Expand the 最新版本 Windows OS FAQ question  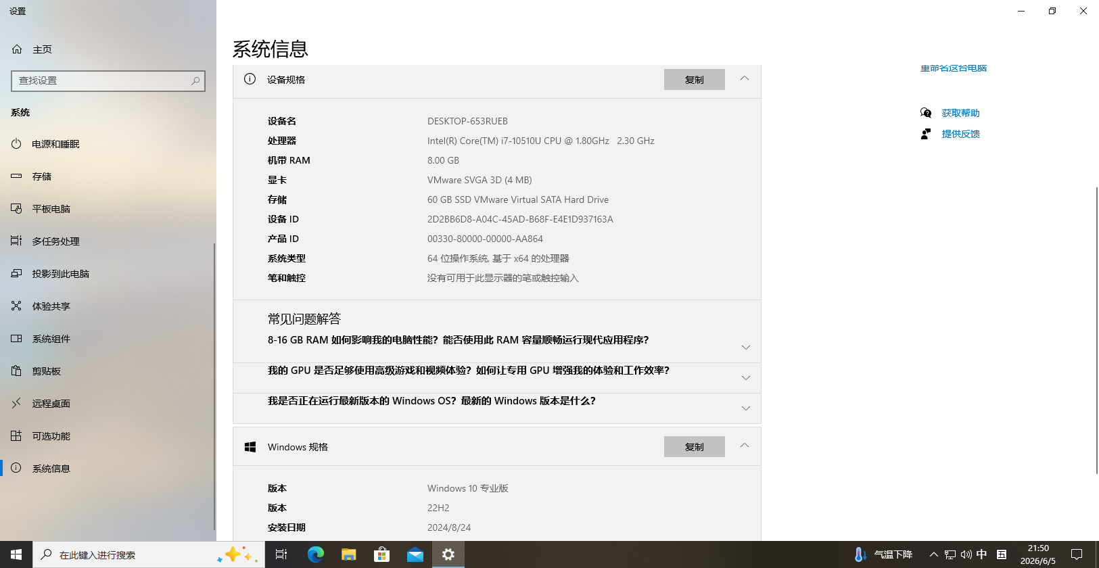click(746, 408)
